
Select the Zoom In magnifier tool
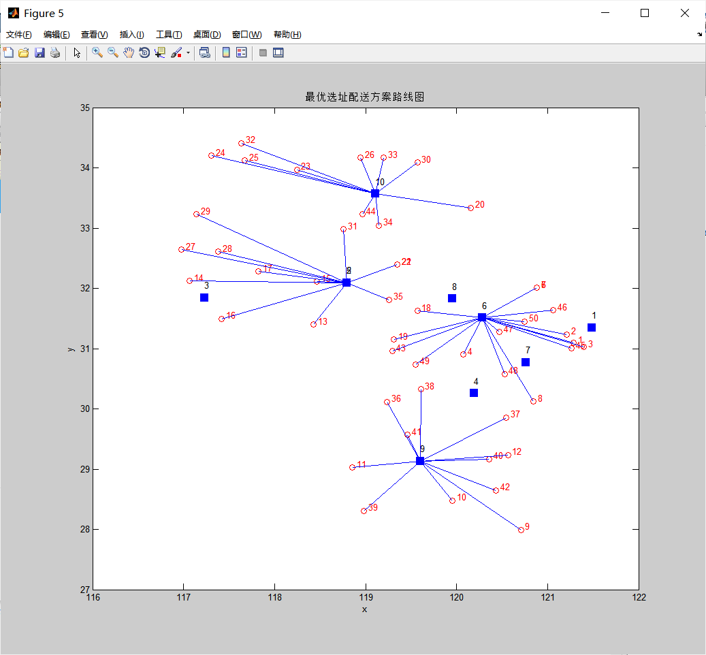click(x=97, y=52)
